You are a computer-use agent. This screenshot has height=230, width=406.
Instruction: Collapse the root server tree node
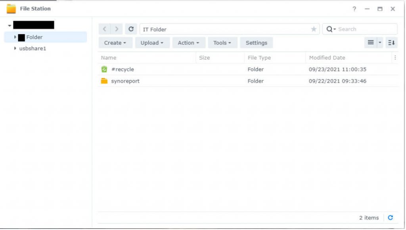pos(10,25)
